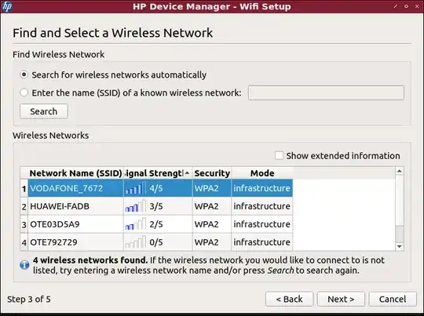
Task: Click infrastructure cell in OTE792729 row
Action: point(262,242)
